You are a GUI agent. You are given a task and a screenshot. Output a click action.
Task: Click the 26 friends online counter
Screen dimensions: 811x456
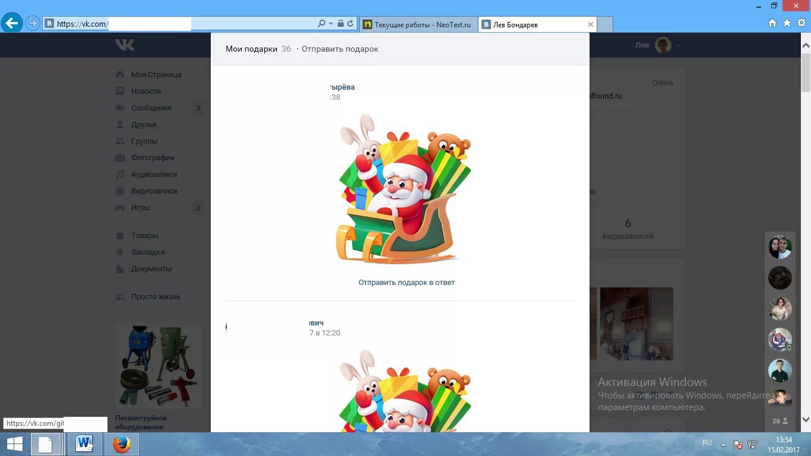(780, 421)
